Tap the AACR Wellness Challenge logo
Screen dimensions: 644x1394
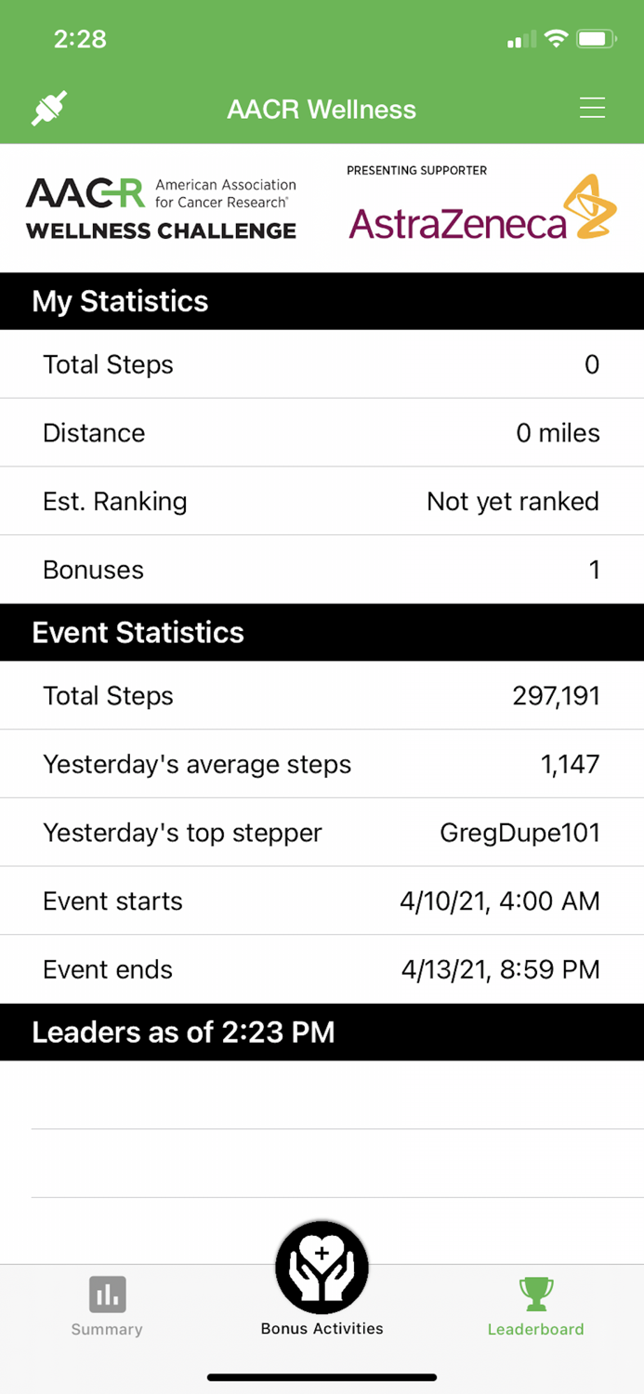160,206
